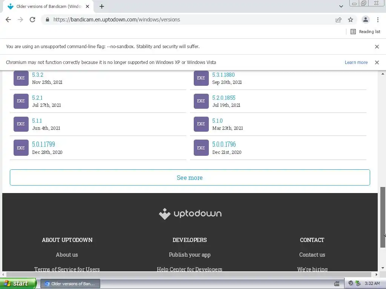Select the Dec 21st, 2020 date text
This screenshot has height=289, width=386.
[x=227, y=152]
